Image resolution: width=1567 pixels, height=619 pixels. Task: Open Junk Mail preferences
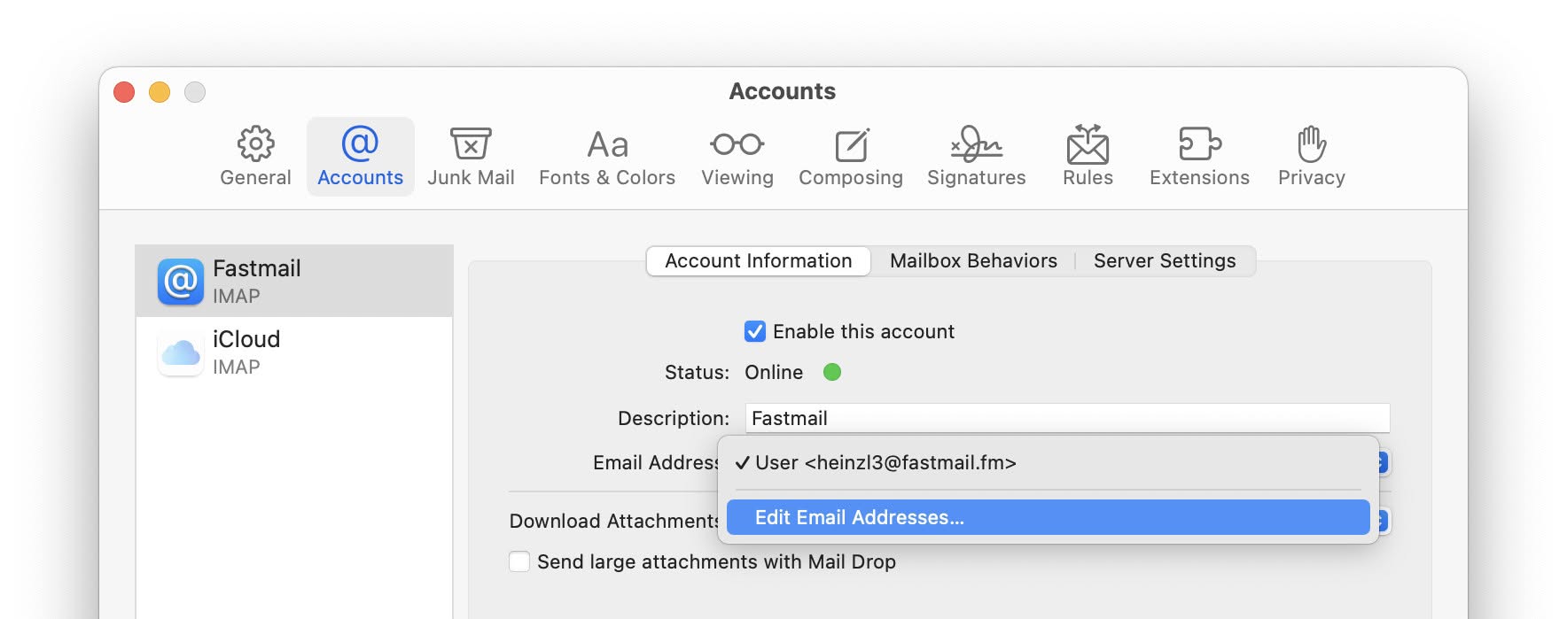471,157
